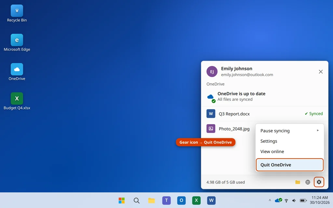The height and width of the screenshot is (208, 333).
Task: Open File Explorer from the taskbar
Action: [152, 200]
